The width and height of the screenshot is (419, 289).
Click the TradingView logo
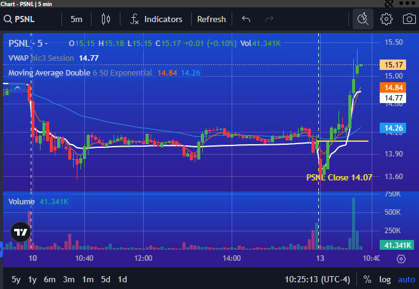click(20, 232)
